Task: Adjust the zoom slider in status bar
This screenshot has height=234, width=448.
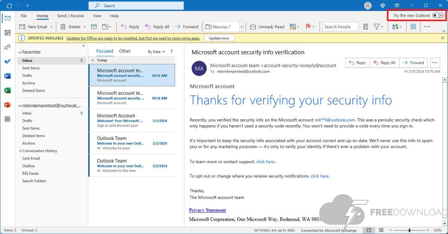Action: pos(410,230)
